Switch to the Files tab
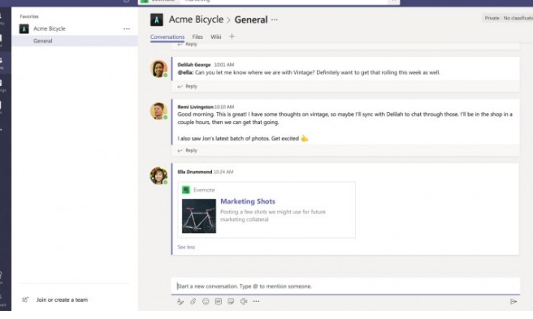The width and height of the screenshot is (533, 319). tap(197, 37)
